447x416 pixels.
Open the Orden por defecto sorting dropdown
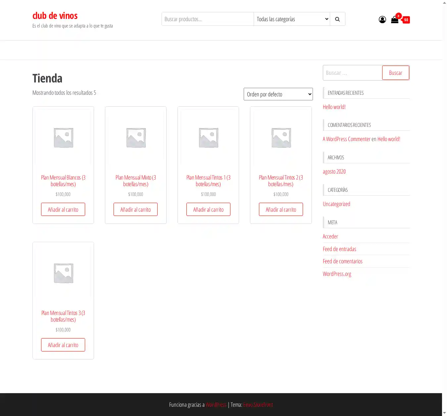pos(278,94)
